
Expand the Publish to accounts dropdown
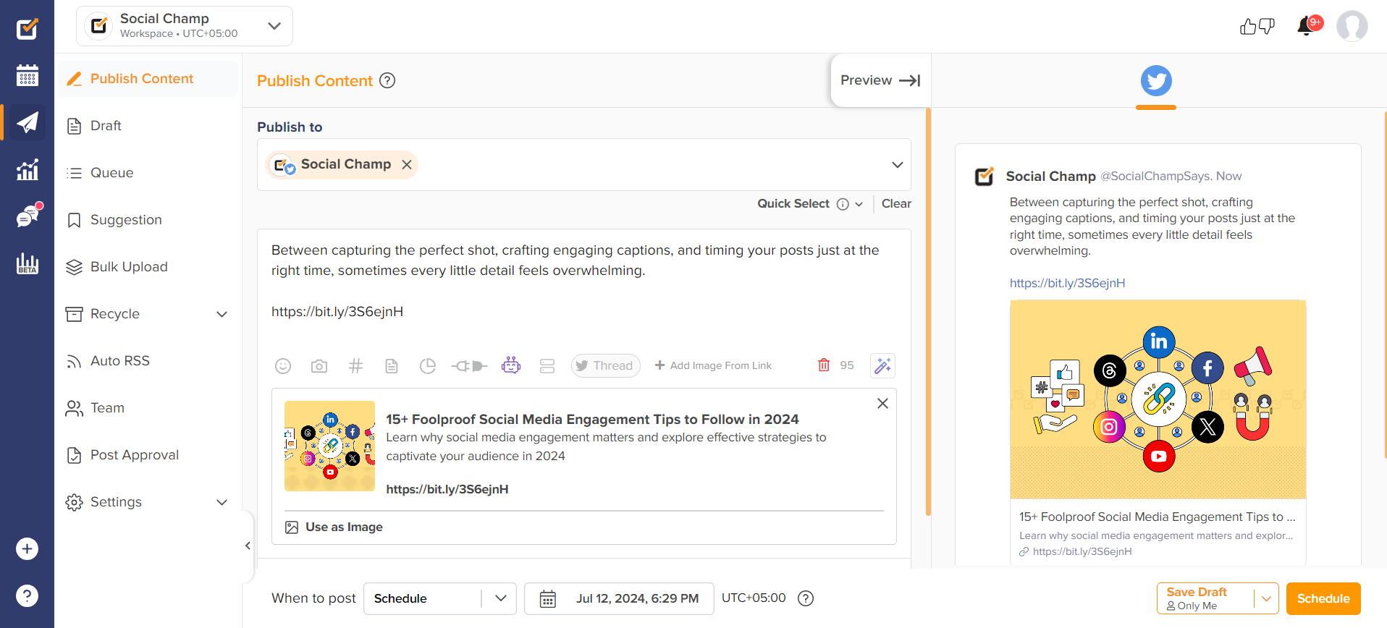pos(898,165)
